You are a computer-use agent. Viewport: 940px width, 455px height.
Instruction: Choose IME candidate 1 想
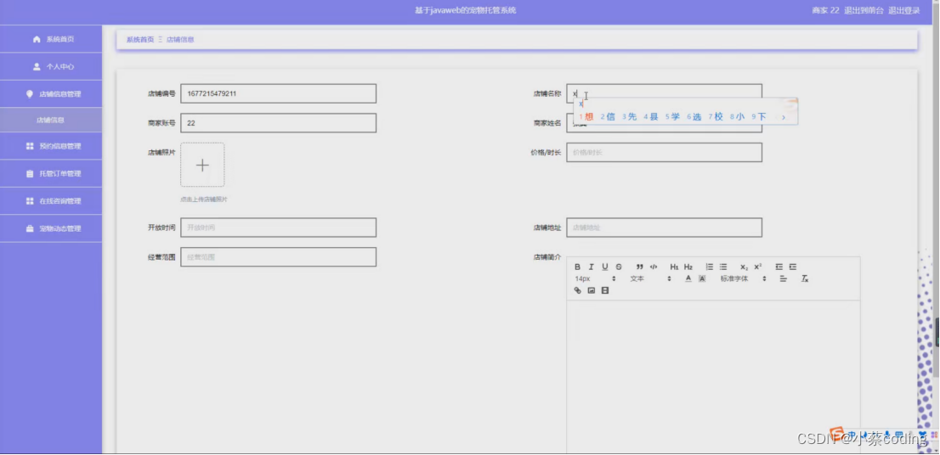[586, 117]
